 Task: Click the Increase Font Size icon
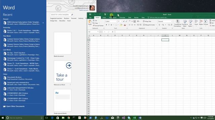[124, 21]
